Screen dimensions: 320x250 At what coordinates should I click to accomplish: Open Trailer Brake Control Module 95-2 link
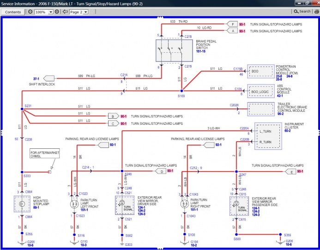coord(280,114)
